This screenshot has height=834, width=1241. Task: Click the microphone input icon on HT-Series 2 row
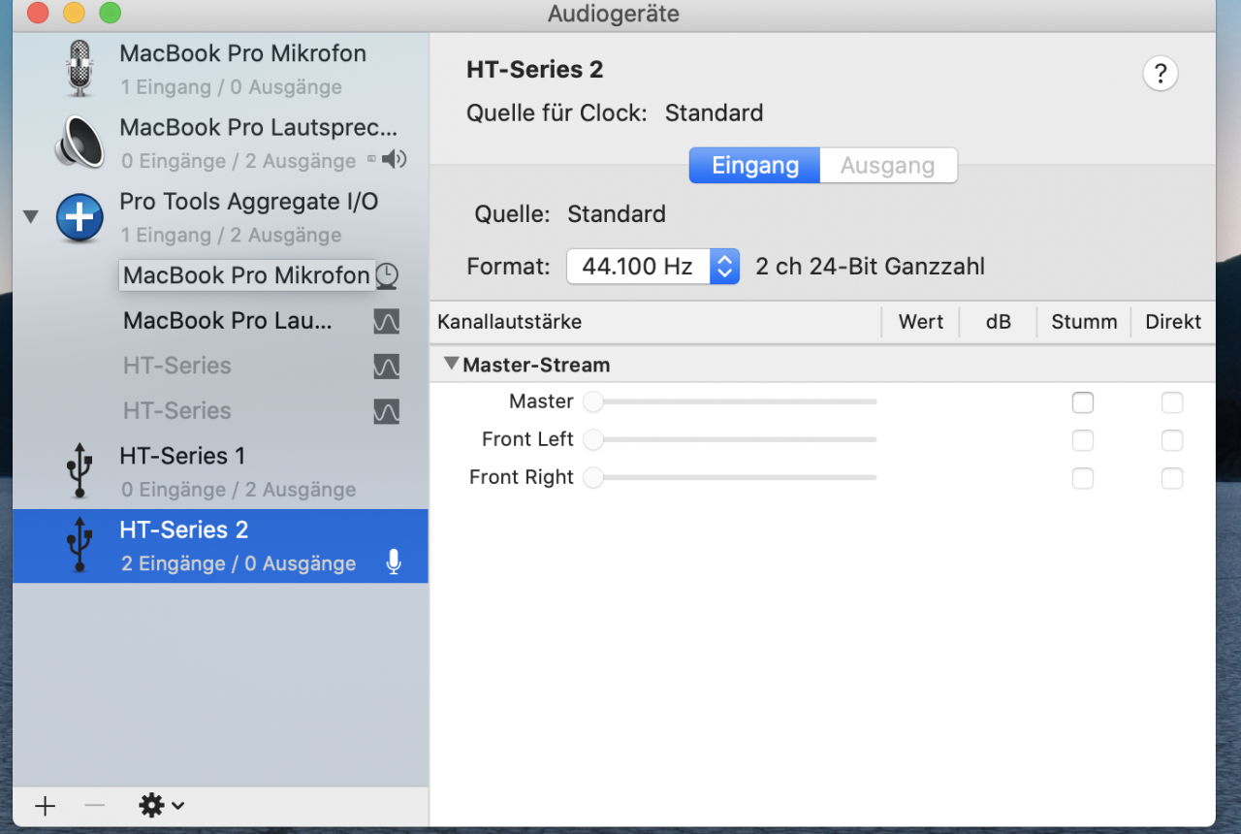[x=393, y=562]
